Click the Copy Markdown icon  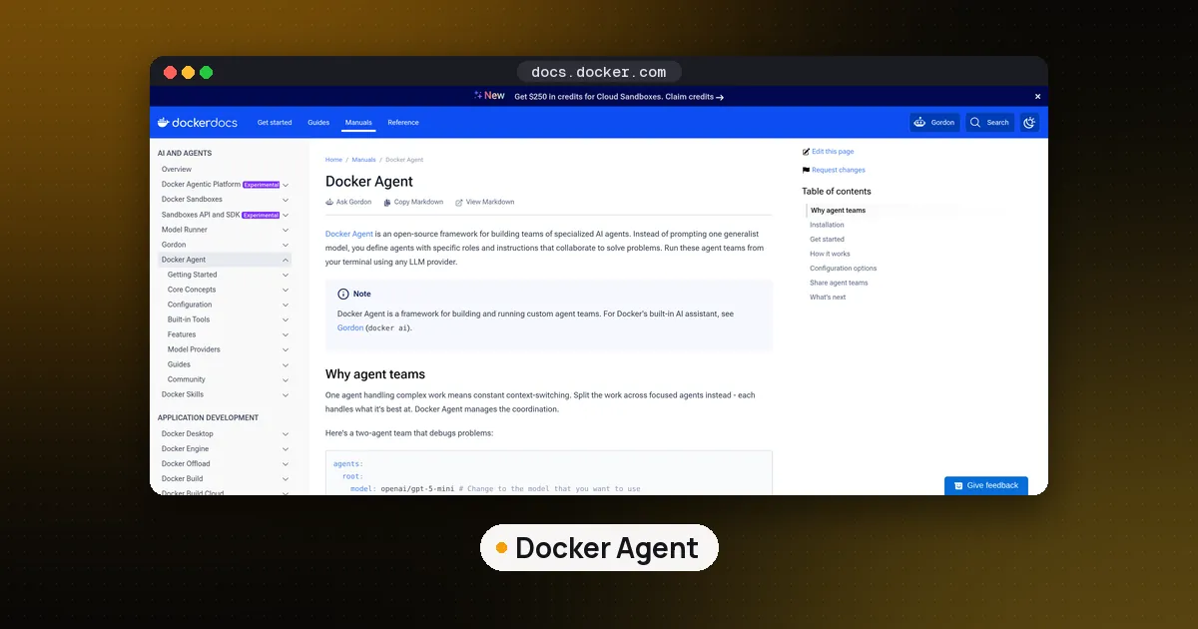click(x=387, y=202)
